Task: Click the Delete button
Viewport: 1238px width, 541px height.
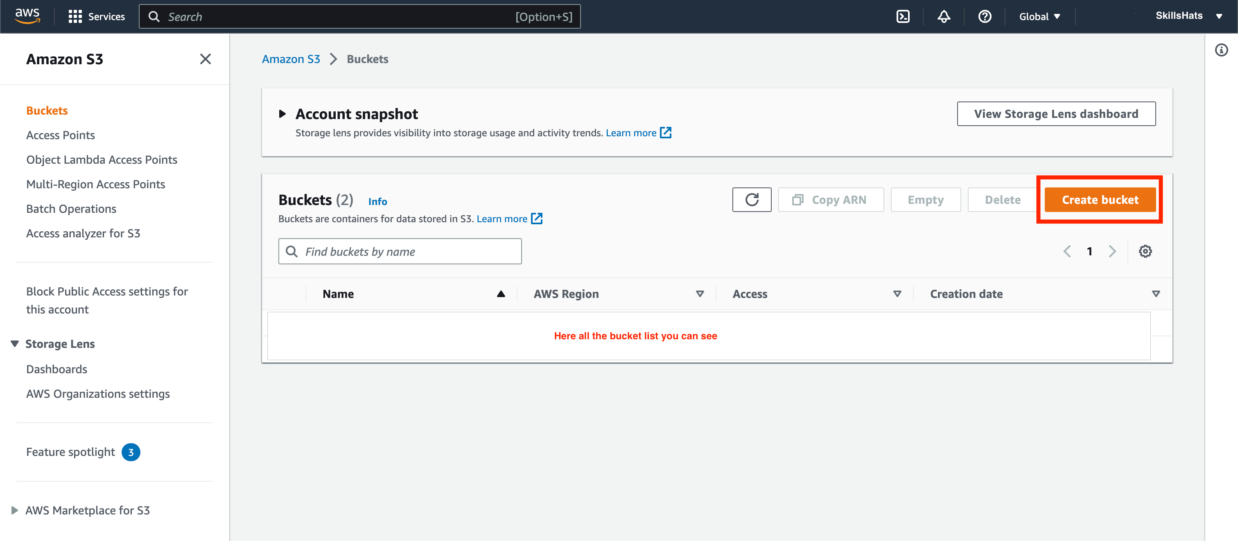Action: [1003, 199]
